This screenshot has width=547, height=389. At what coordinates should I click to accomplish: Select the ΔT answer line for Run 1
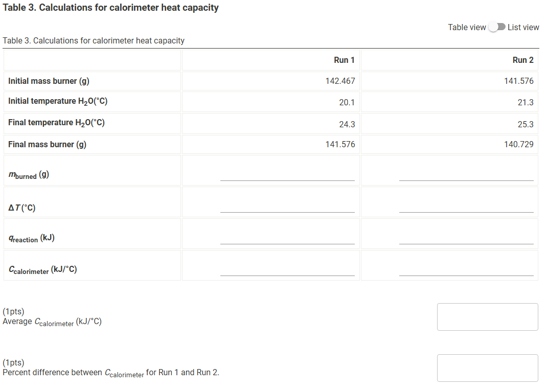click(x=287, y=211)
